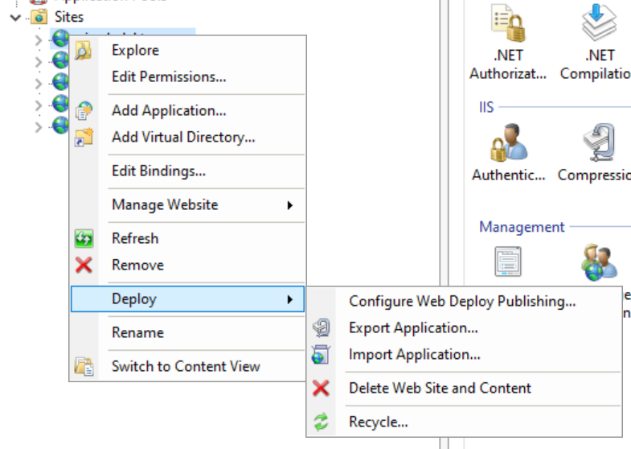The image size is (631, 449).
Task: Click the red X icon beside Remove
Action: pyautogui.click(x=84, y=265)
